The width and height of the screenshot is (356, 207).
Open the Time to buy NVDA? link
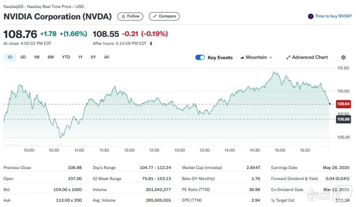(x=333, y=16)
